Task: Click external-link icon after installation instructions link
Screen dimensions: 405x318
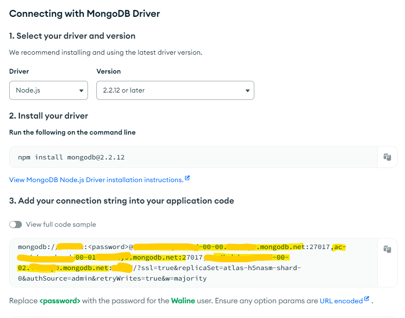Action: coord(187,178)
